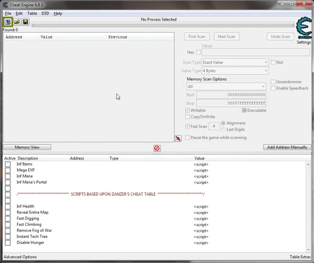The image size is (314, 263).
Task: Save the cheat table floppy icon
Action: coord(26,22)
